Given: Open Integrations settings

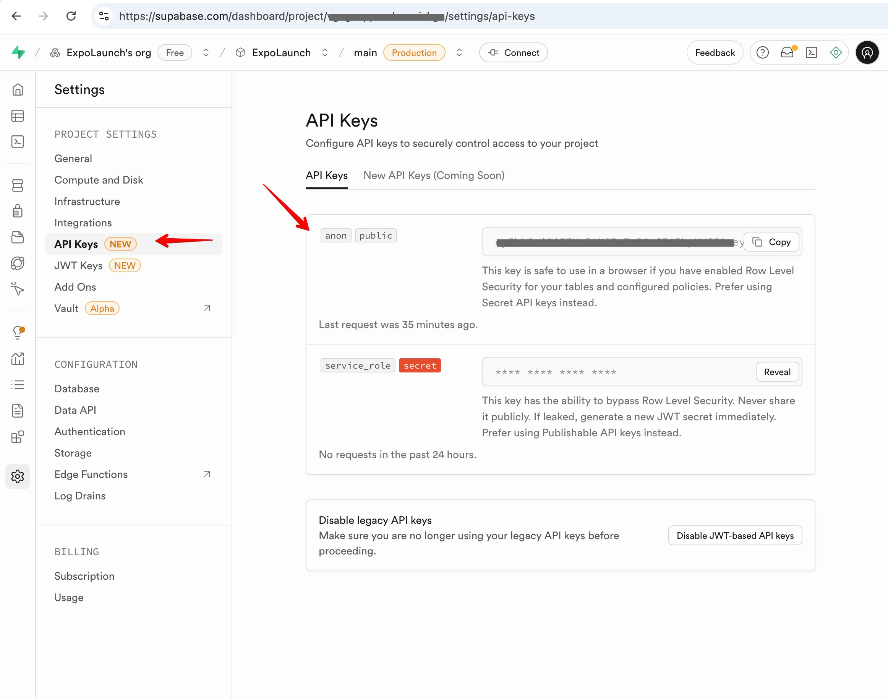Looking at the screenshot, I should [x=83, y=223].
